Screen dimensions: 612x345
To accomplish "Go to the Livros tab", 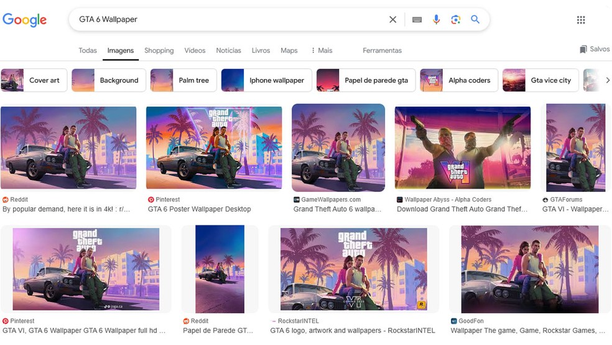I will (261, 50).
